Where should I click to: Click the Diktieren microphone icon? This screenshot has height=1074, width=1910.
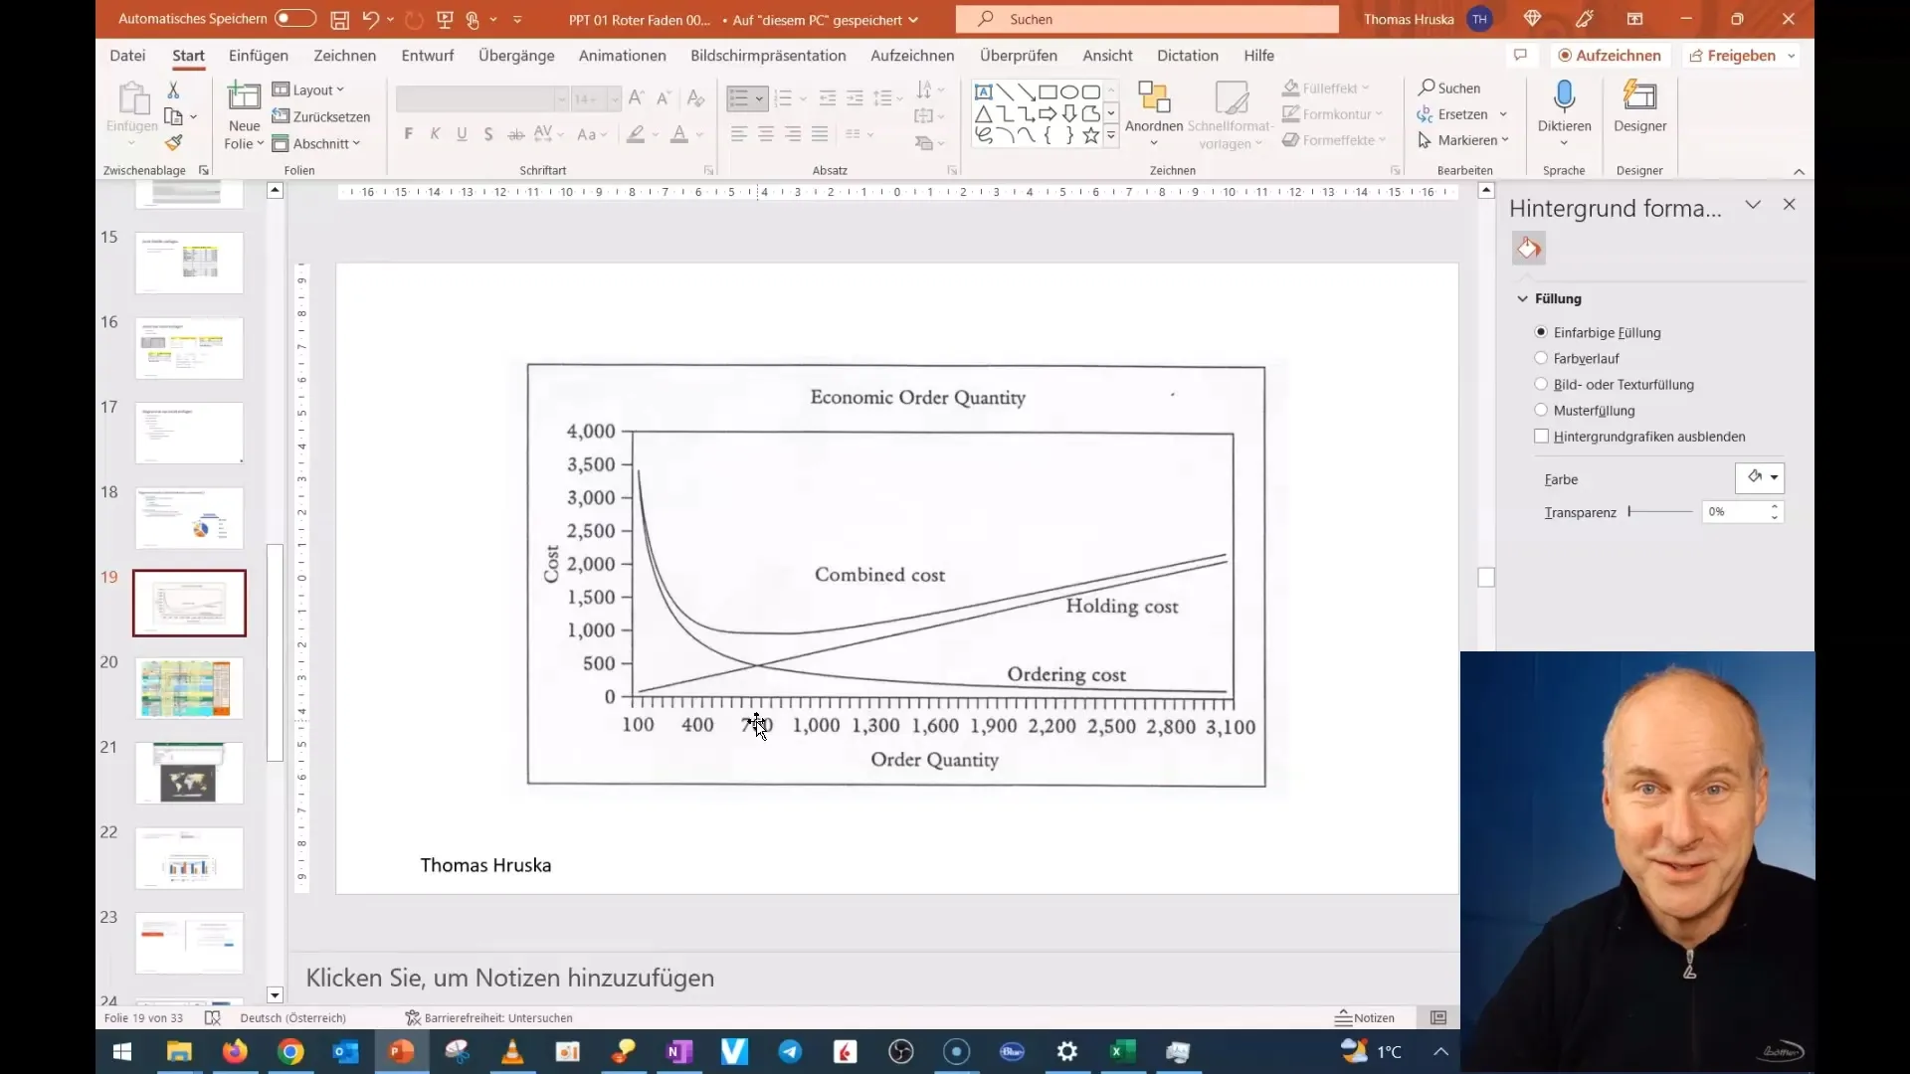1565,97
